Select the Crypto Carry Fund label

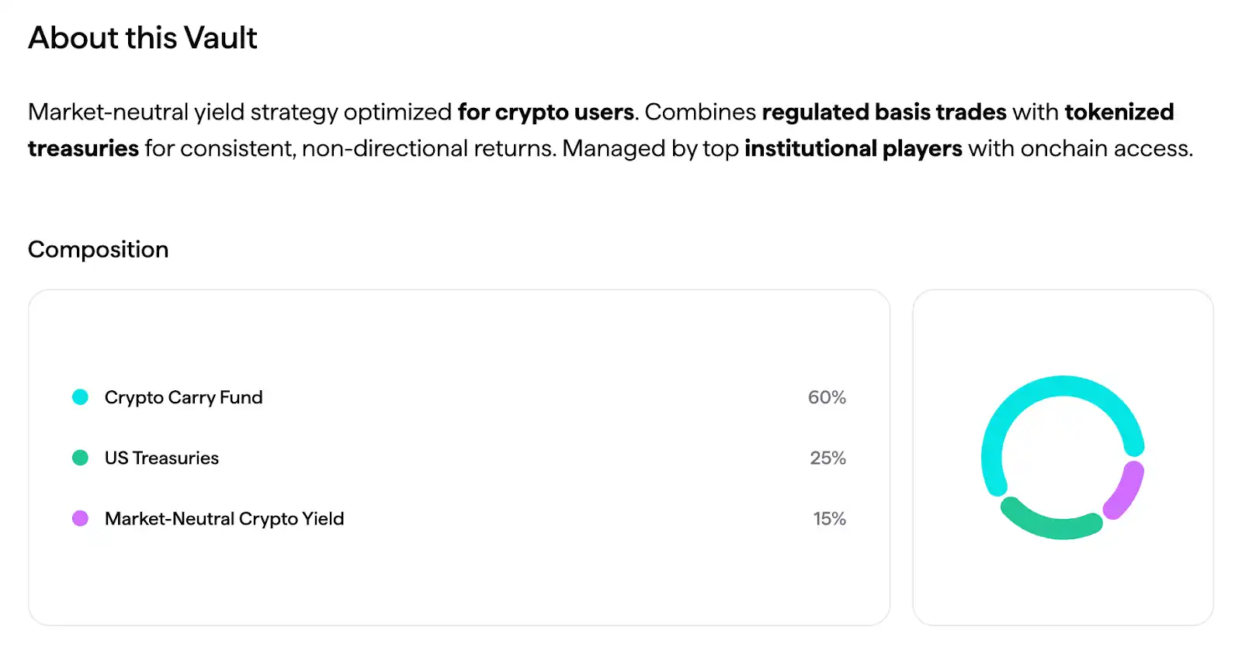click(183, 397)
